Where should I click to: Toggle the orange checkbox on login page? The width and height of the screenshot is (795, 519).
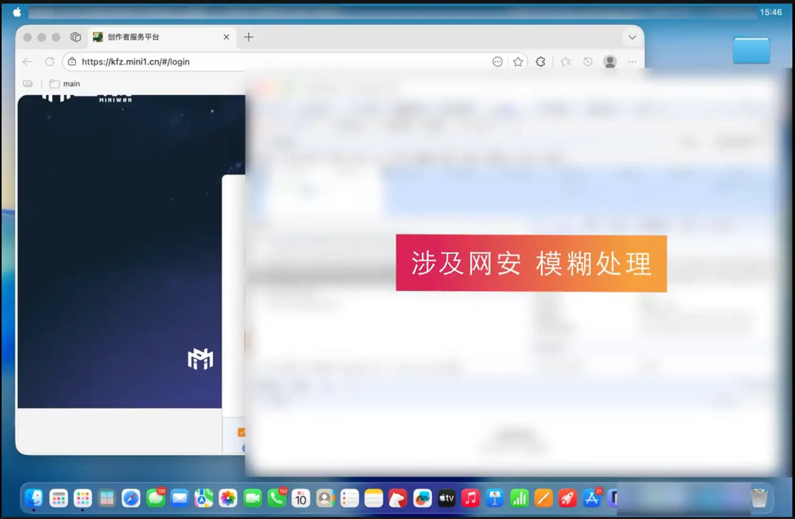(241, 432)
